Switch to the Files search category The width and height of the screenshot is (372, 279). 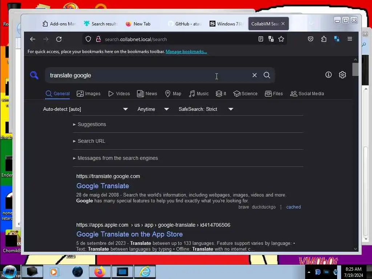(274, 93)
